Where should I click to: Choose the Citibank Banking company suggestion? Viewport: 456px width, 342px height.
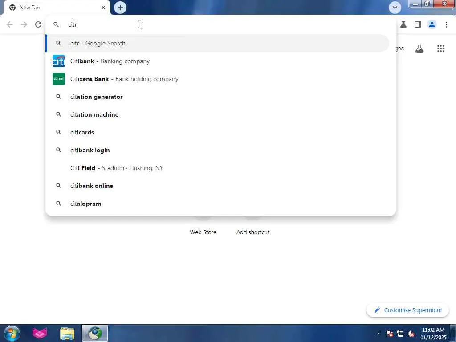click(217, 61)
